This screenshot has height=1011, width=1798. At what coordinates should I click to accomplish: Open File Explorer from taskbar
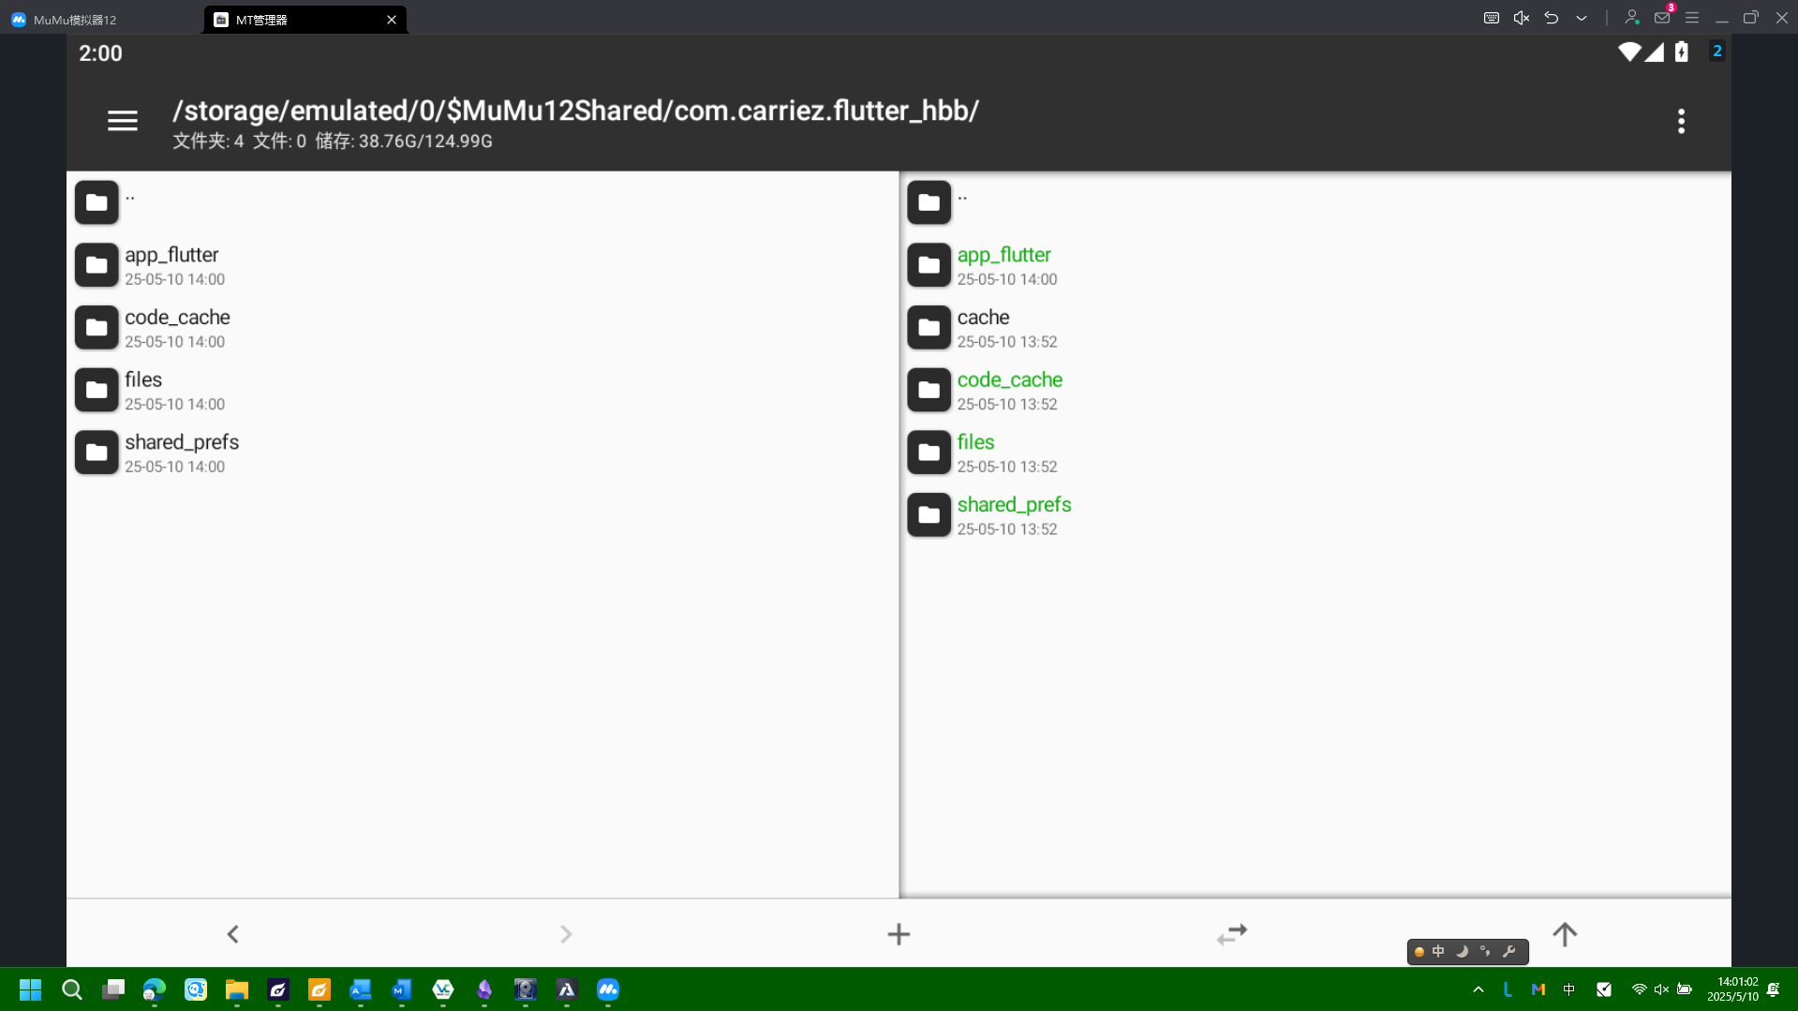click(x=237, y=989)
